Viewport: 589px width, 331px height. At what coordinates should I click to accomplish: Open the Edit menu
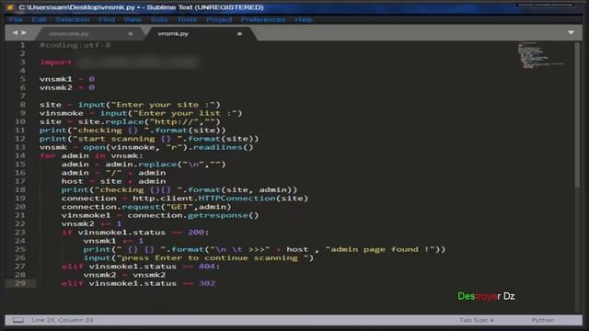[x=39, y=19]
